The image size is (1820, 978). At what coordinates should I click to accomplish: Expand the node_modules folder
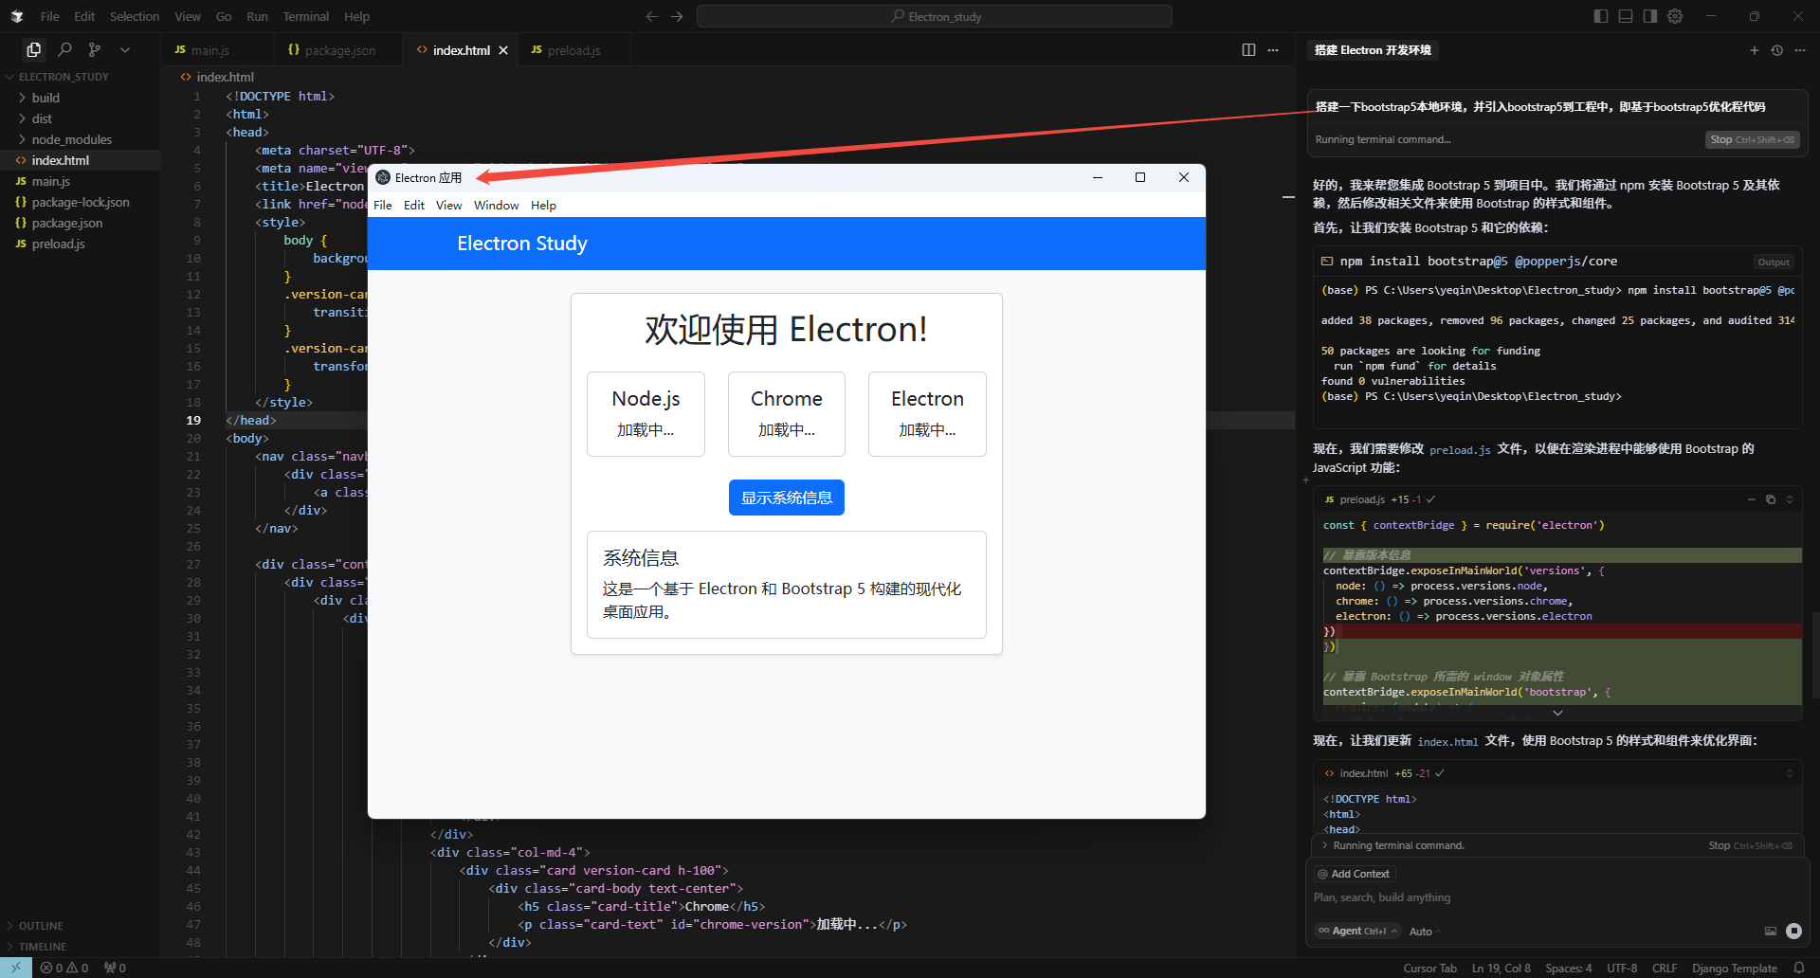tap(71, 139)
